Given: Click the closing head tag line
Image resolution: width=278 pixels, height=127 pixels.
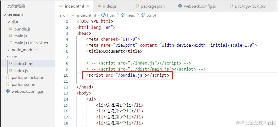Looking at the screenshot, I should coord(85,87).
